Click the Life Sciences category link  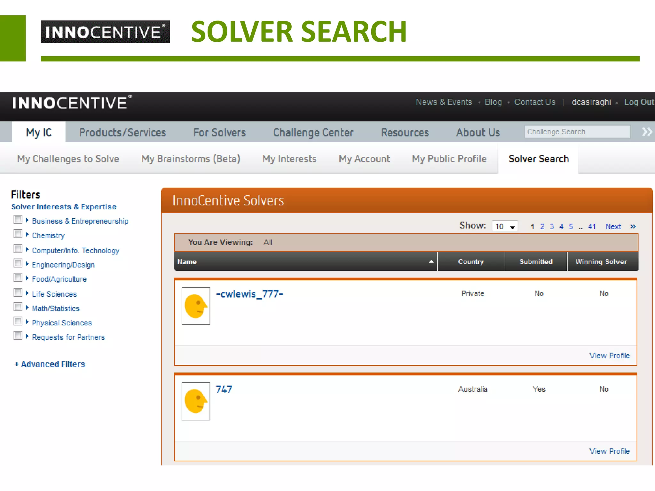click(54, 294)
